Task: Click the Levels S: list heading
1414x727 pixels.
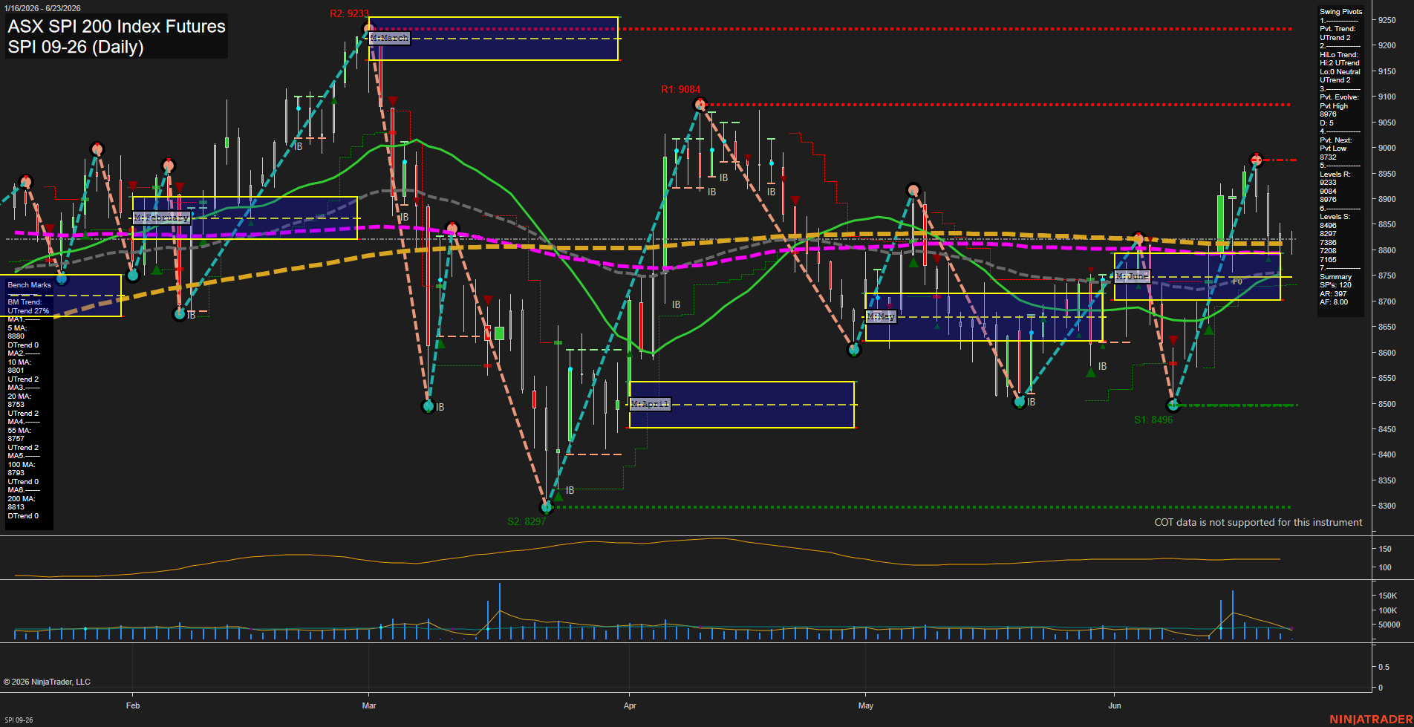Action: point(1335,217)
